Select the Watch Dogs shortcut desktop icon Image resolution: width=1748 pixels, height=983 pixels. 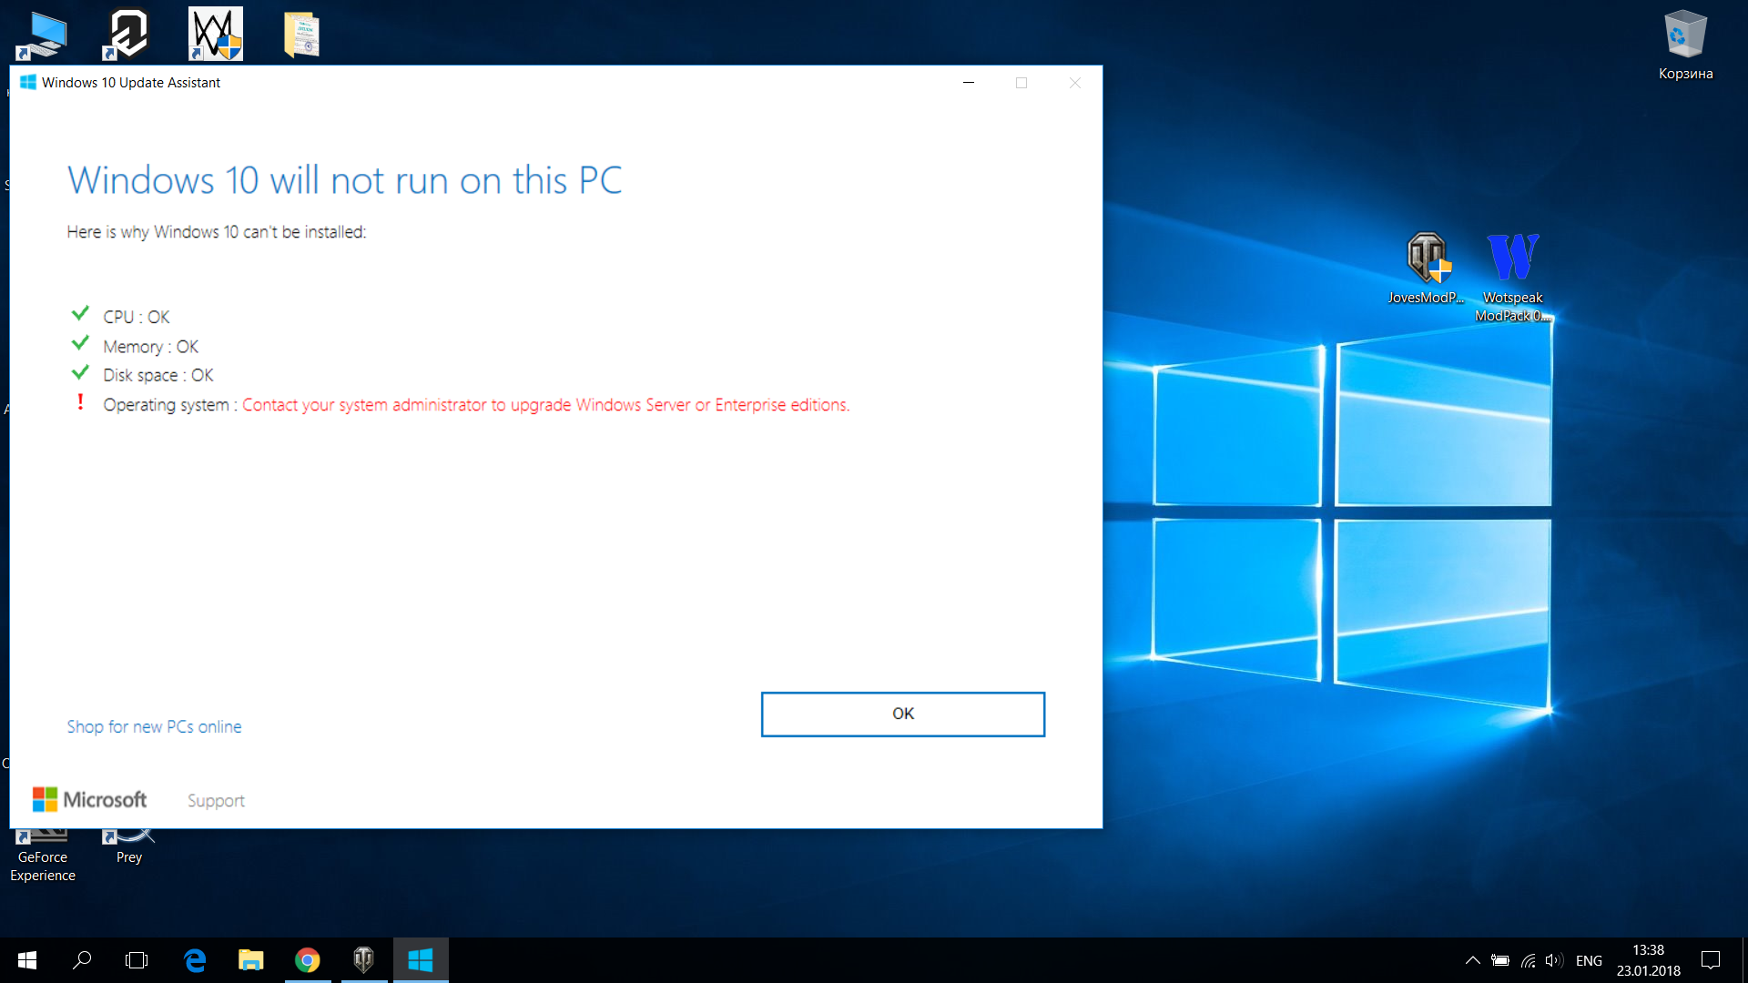pos(216,34)
